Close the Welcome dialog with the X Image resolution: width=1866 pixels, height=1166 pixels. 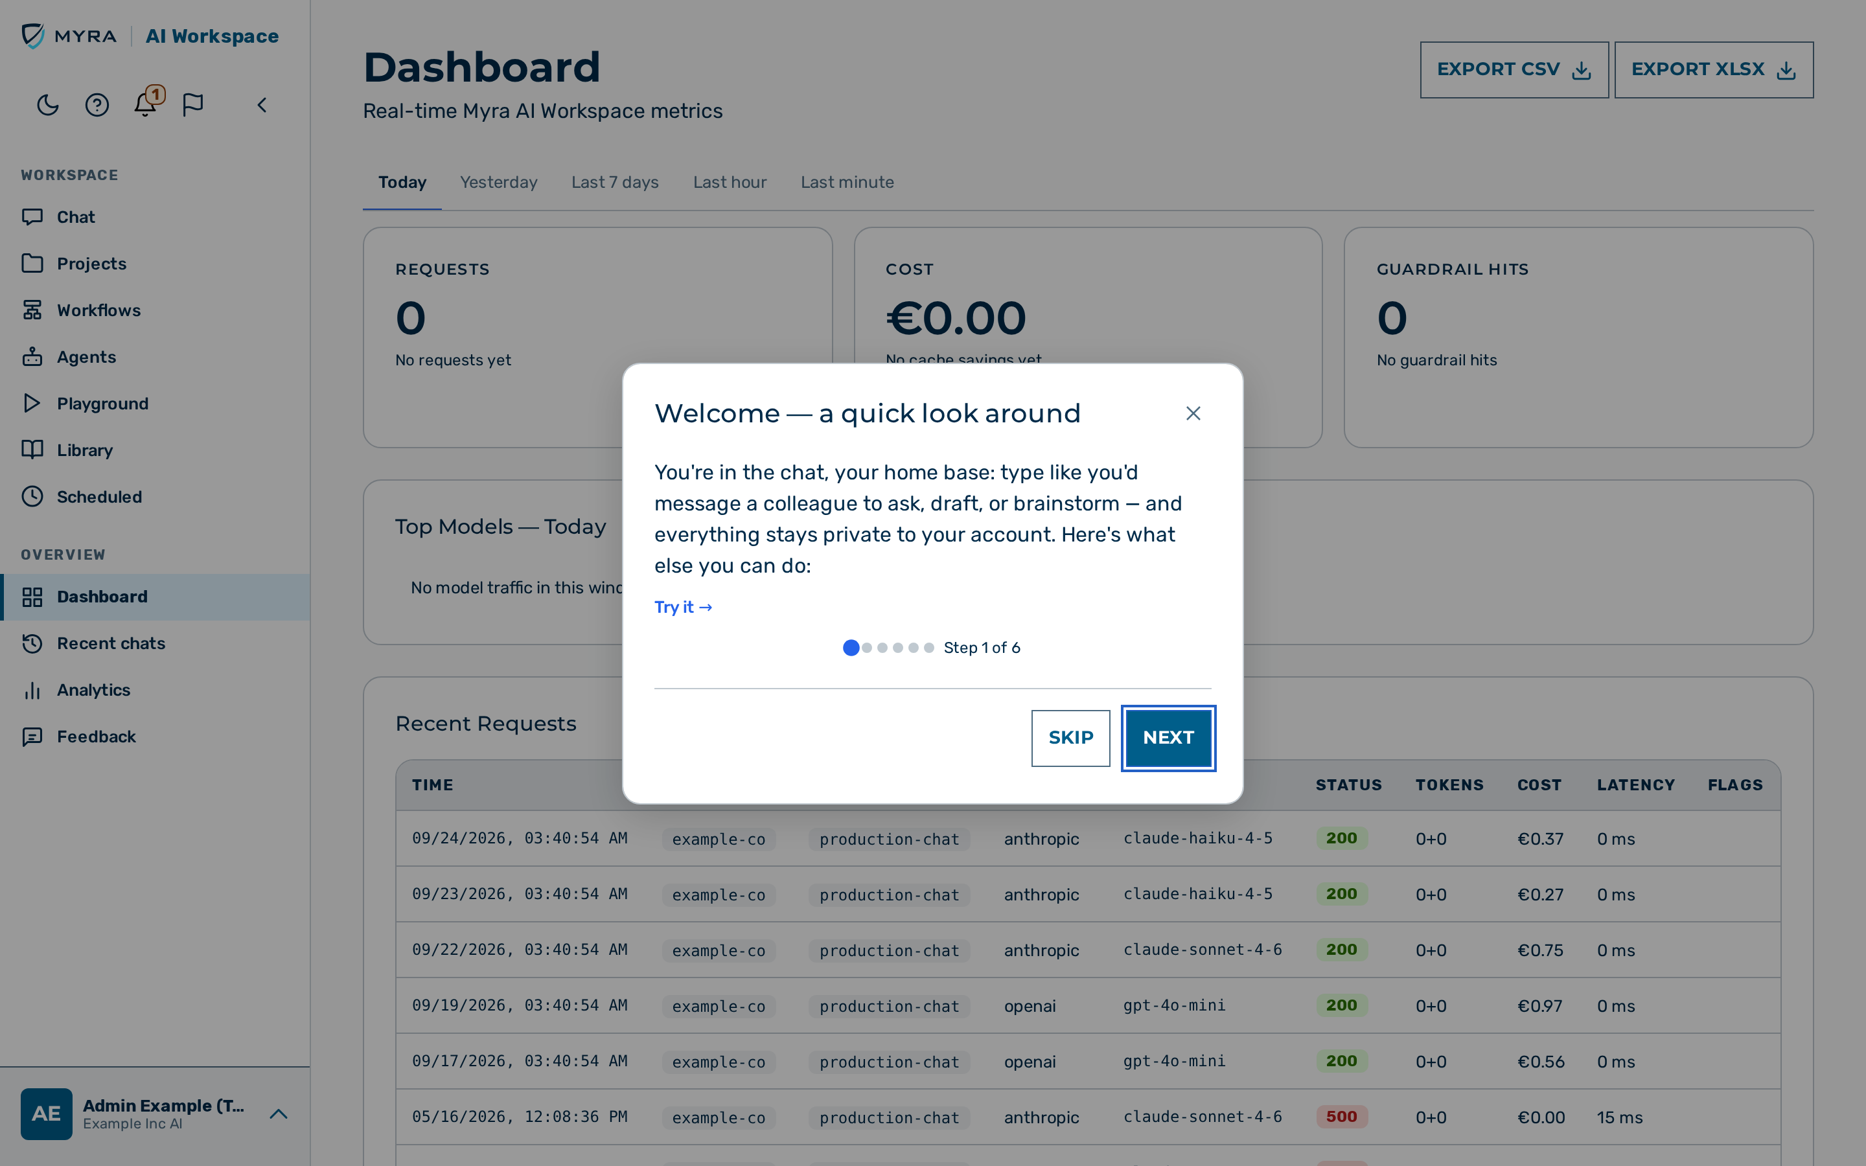coord(1193,413)
